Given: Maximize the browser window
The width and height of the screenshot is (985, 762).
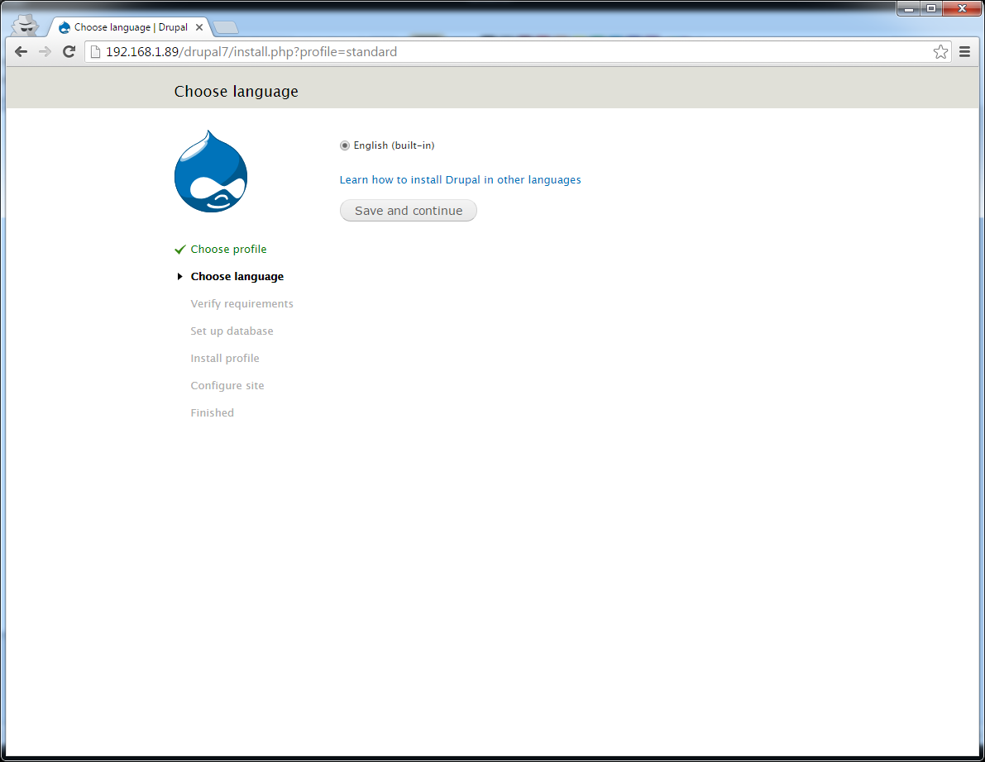Looking at the screenshot, I should point(931,9).
